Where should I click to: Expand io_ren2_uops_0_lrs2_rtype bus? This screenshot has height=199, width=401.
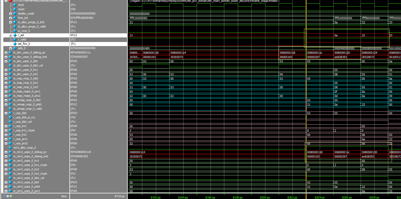click(6, 174)
